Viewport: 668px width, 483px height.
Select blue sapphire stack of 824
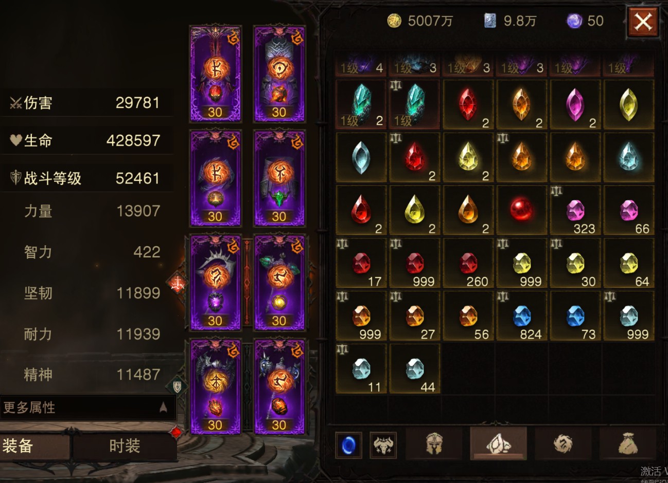click(521, 316)
